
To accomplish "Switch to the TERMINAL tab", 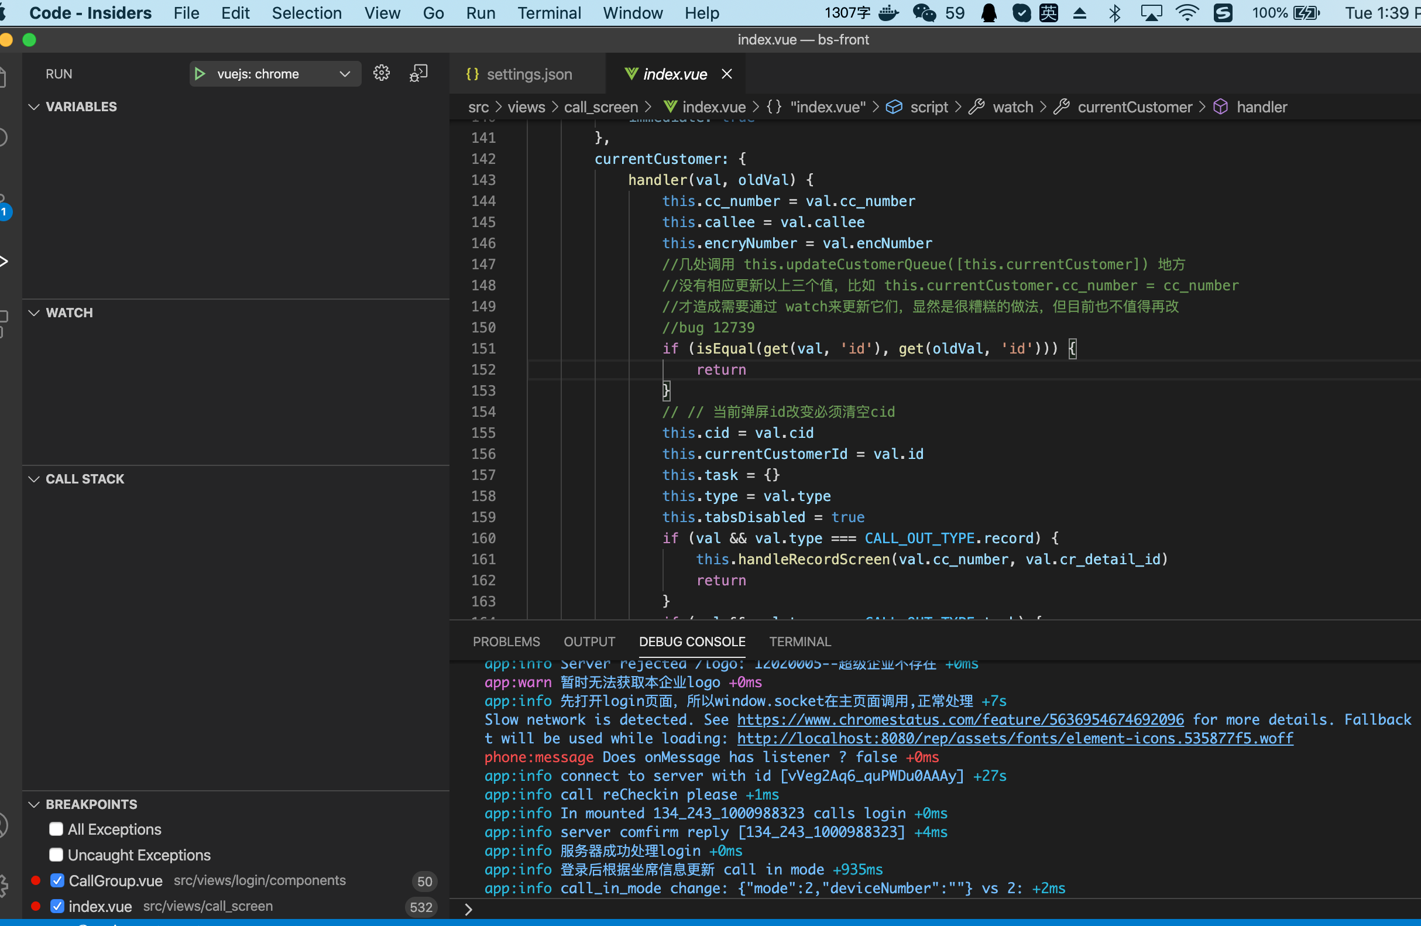I will pyautogui.click(x=800, y=641).
